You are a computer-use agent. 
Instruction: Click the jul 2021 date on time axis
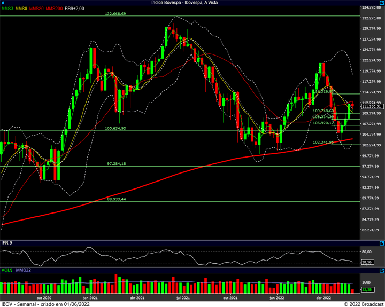pyautogui.click(x=183, y=298)
